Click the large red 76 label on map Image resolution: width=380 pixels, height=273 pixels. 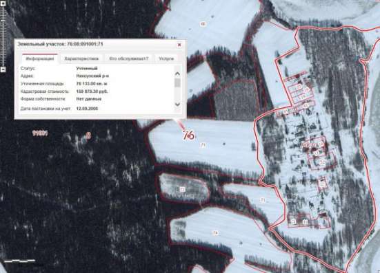[x=188, y=135]
